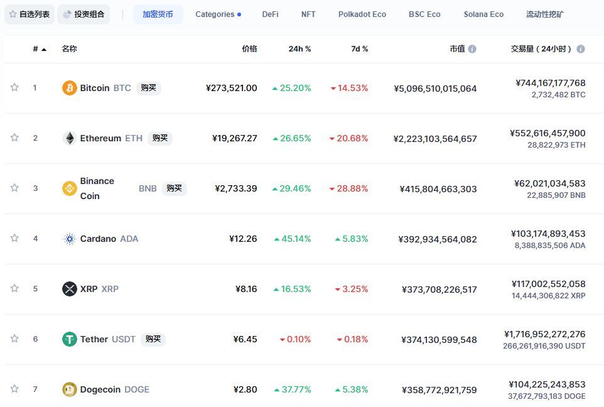Click the Dogecoin logo icon
This screenshot has height=407, width=604.
coord(69,389)
